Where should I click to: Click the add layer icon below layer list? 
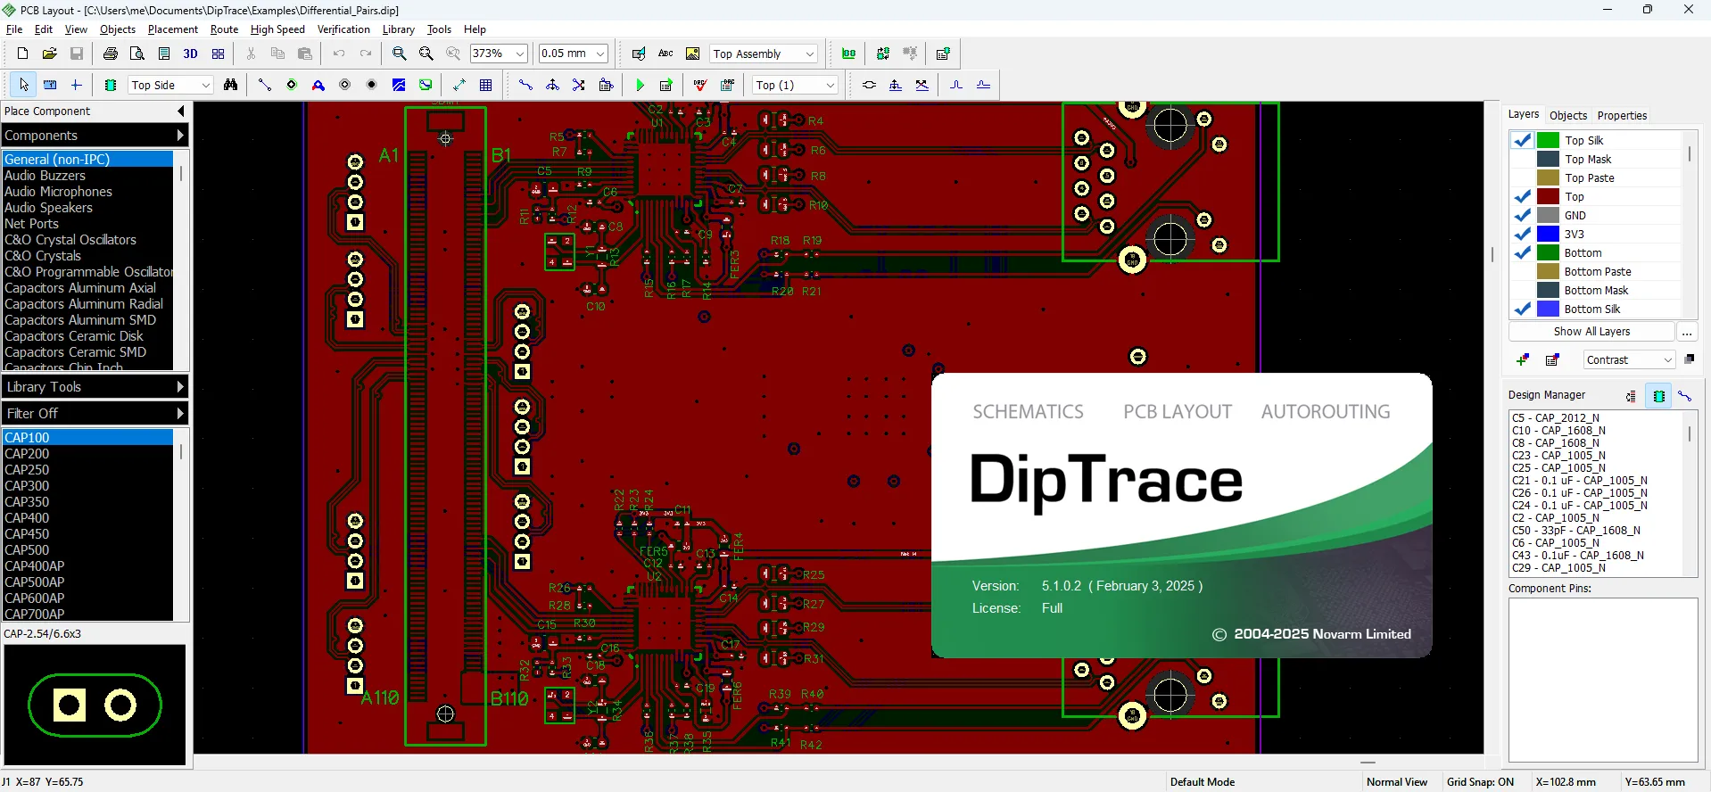pyautogui.click(x=1523, y=359)
